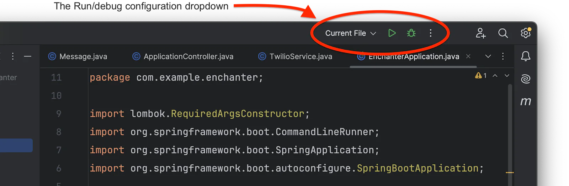
Task: Open Search Everywhere magnifier
Action: [x=503, y=33]
